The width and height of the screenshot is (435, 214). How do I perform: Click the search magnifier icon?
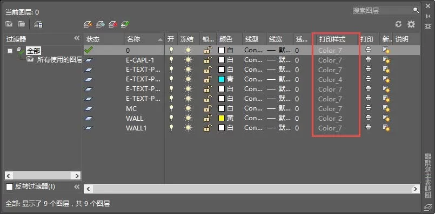416,10
